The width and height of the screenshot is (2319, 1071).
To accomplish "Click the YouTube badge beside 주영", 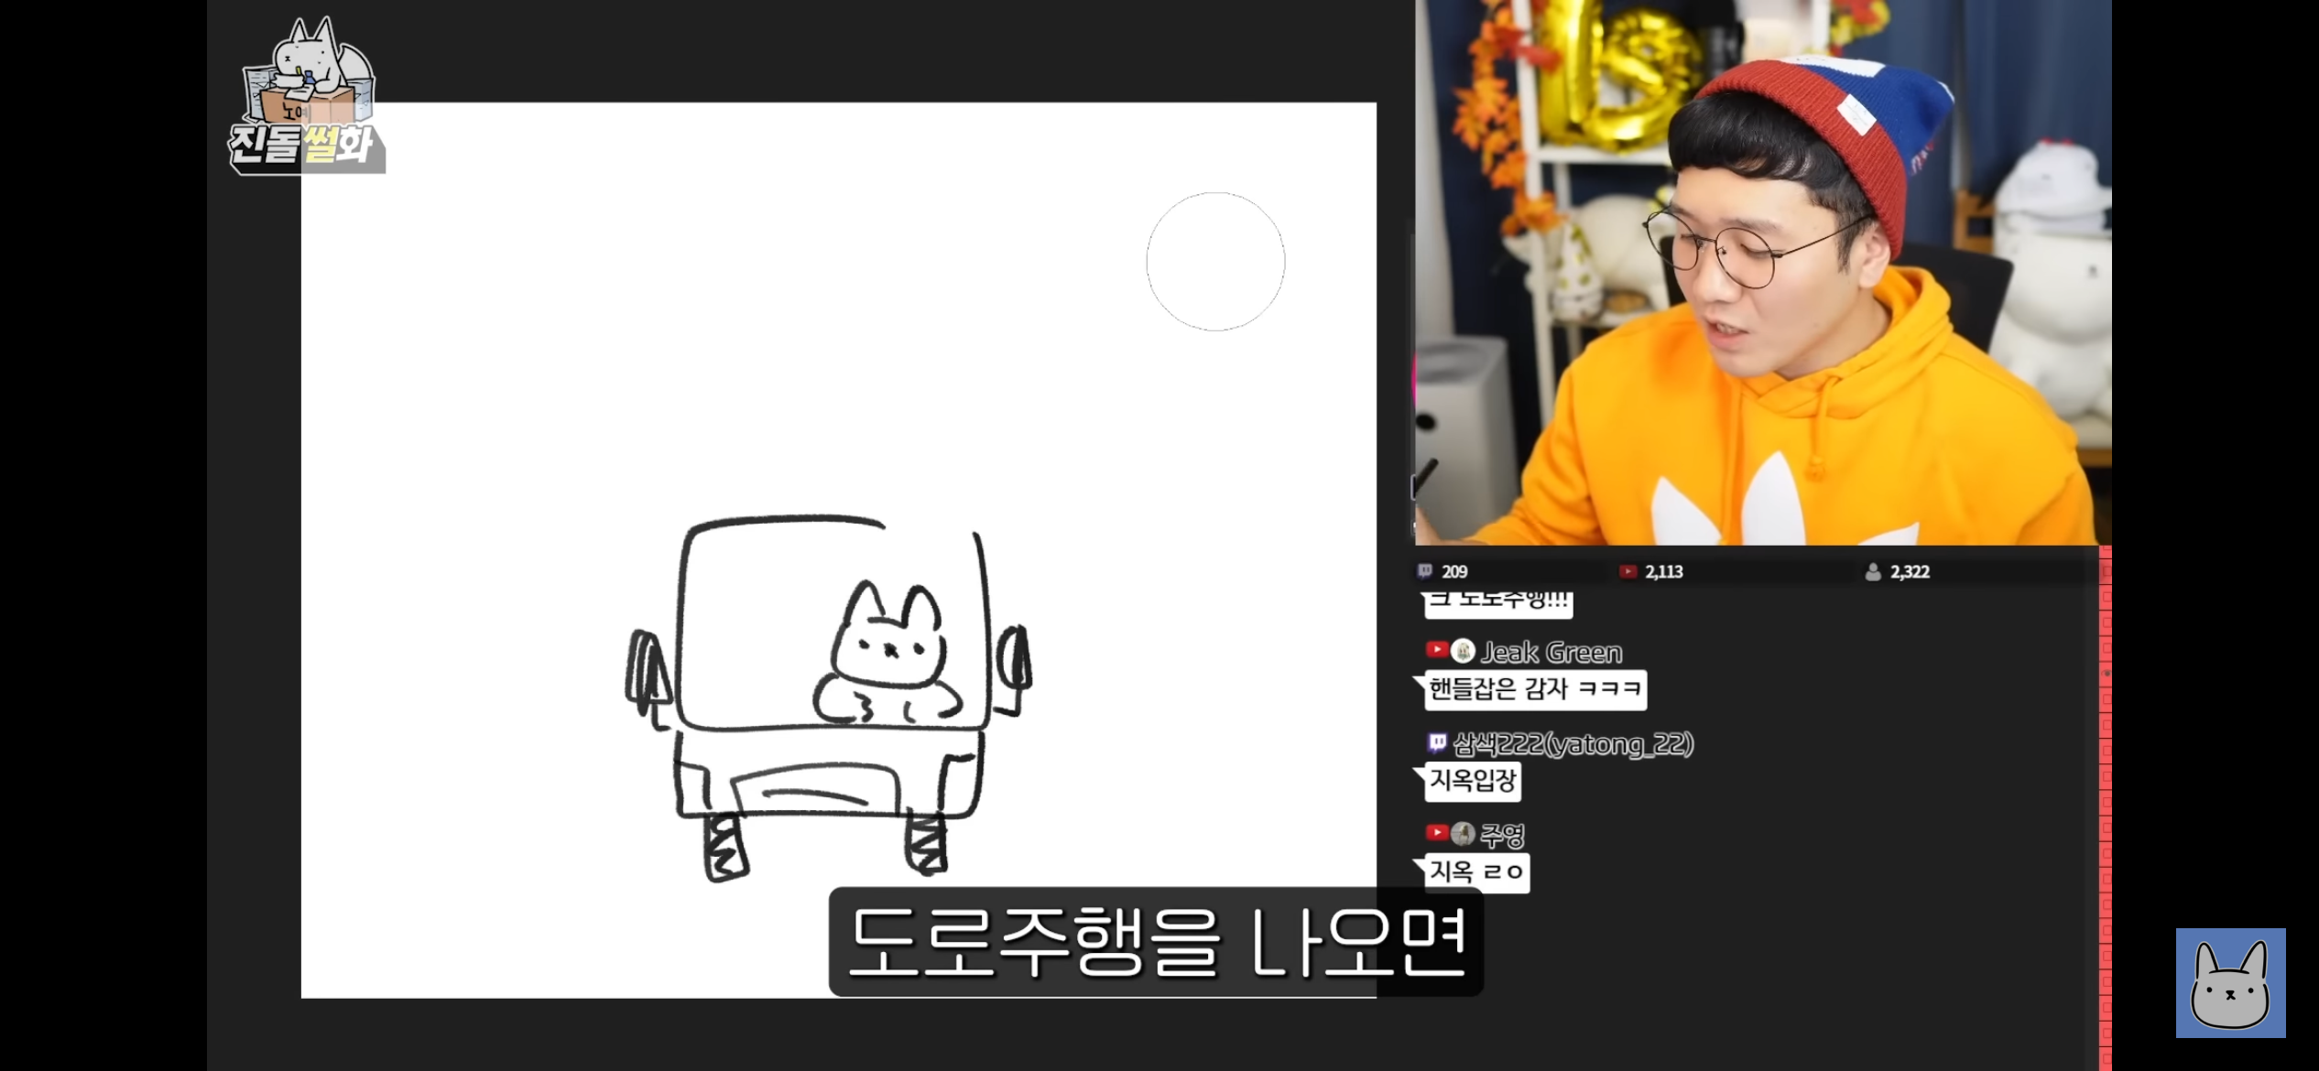I will point(1436,833).
